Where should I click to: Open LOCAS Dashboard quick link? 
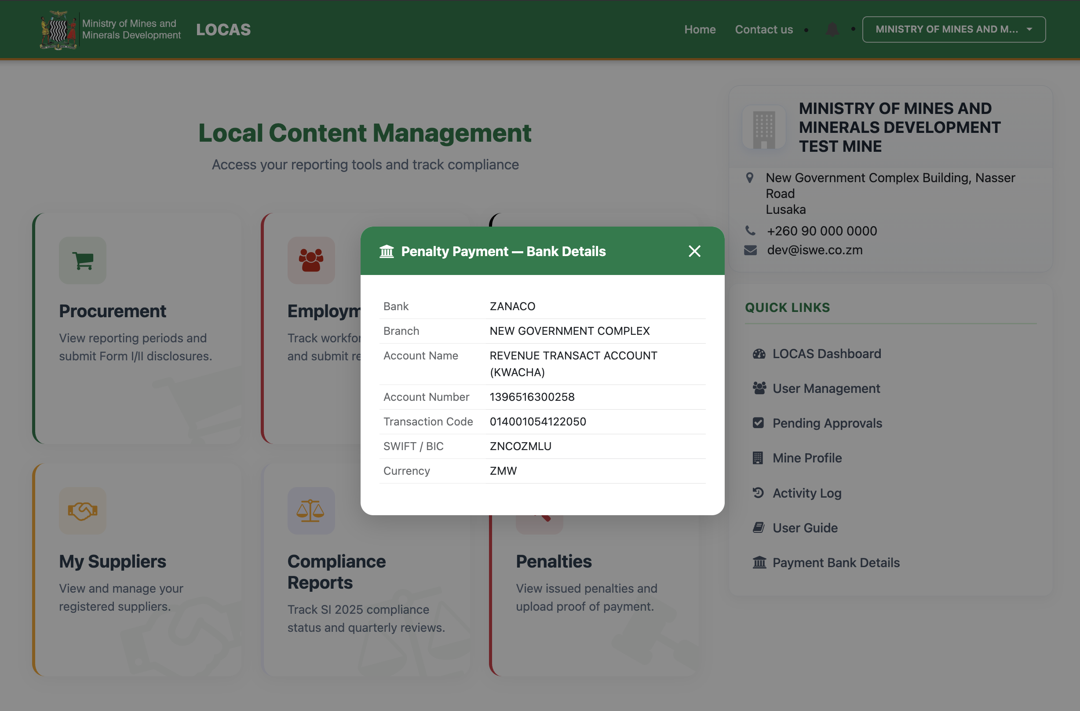(826, 354)
